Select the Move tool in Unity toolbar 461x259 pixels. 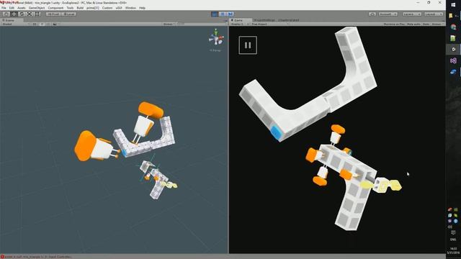tap(14, 14)
